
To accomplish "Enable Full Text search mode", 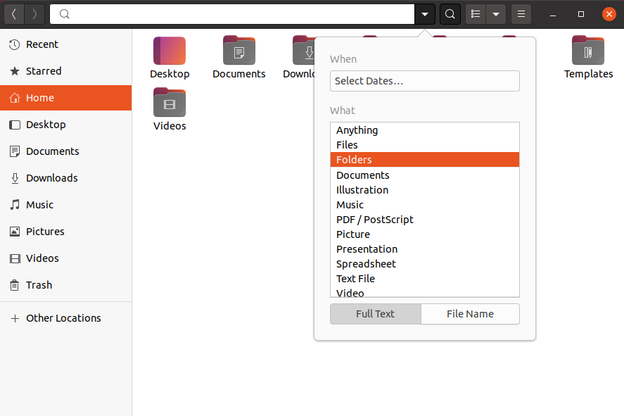I will click(x=375, y=313).
